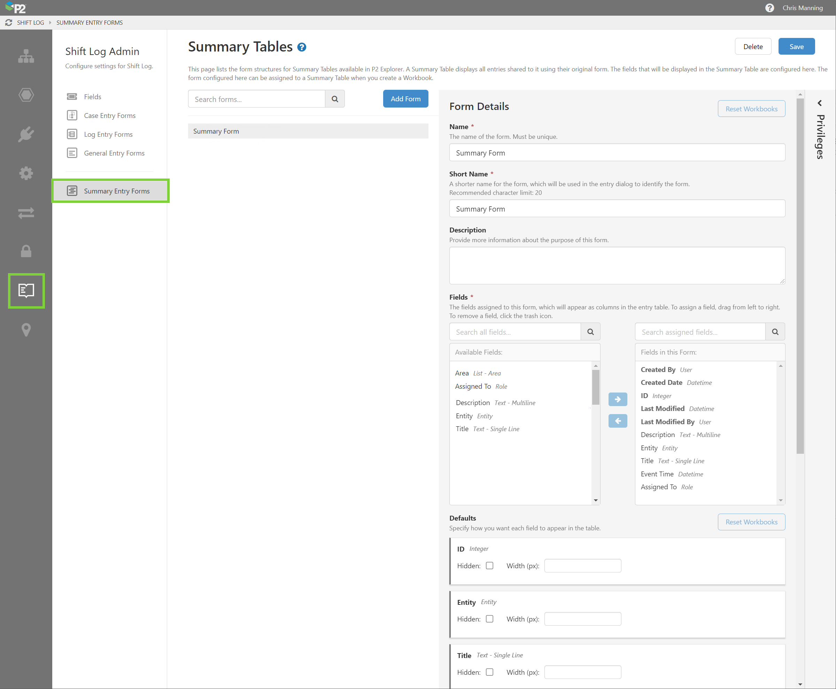Click help icon next to Summary Tables
Viewport: 836px width, 689px height.
tap(302, 47)
